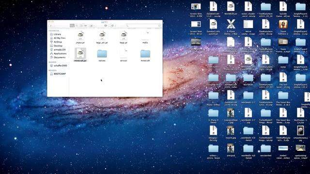The image size is (310, 174).
Task: Select the lwjgl_util.jar file in Finder
Action: click(x=102, y=37)
